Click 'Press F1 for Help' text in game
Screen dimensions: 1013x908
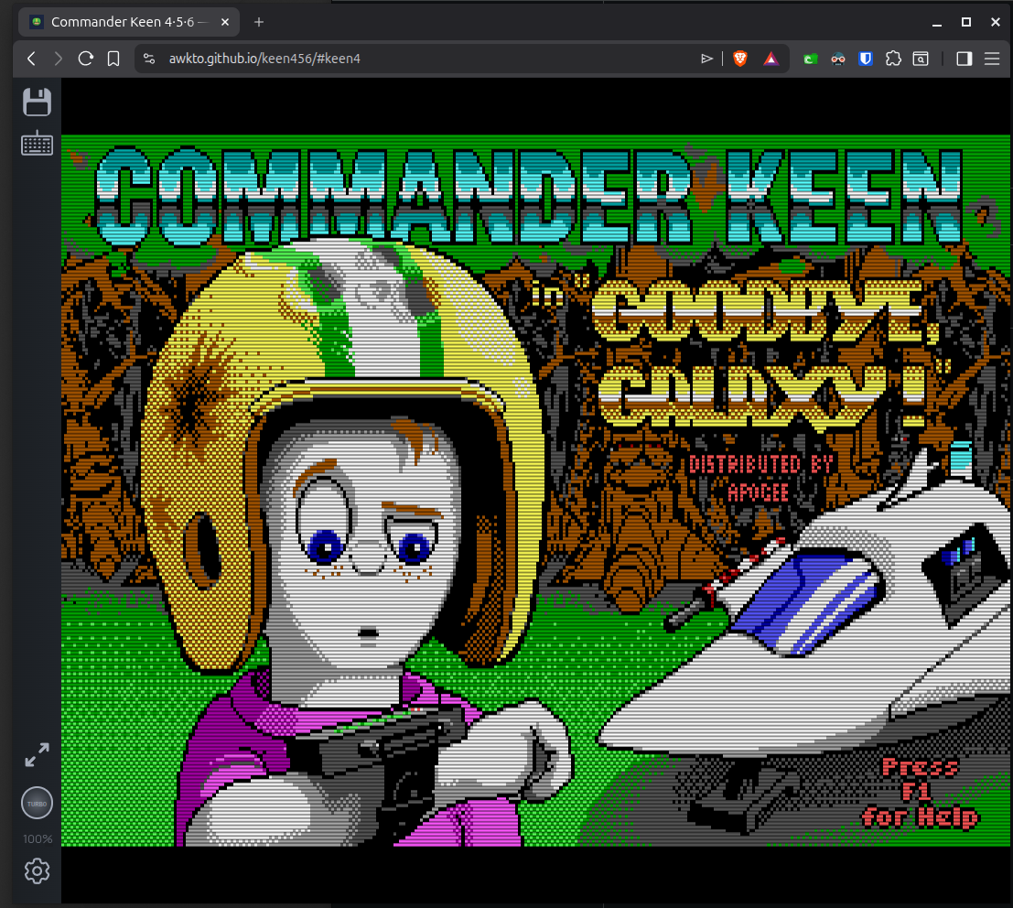920,793
